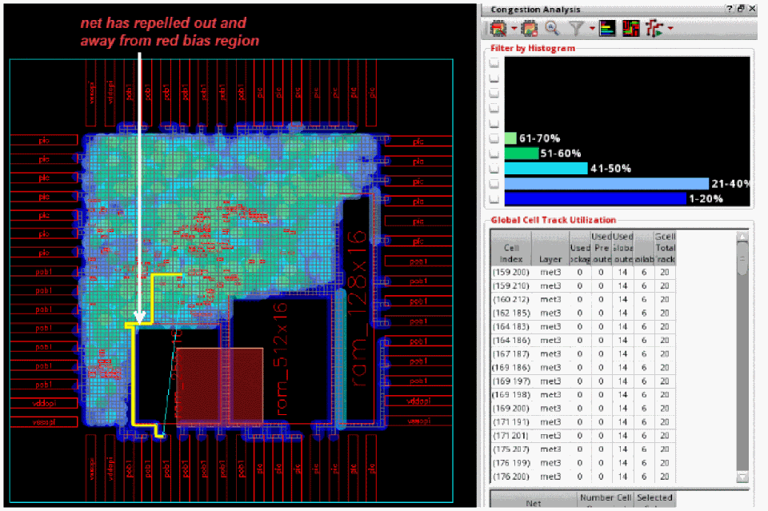Click the red-green routing layers icon

point(631,29)
